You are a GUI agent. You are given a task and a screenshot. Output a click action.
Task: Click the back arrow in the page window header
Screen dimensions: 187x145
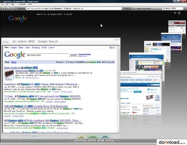(4, 41)
